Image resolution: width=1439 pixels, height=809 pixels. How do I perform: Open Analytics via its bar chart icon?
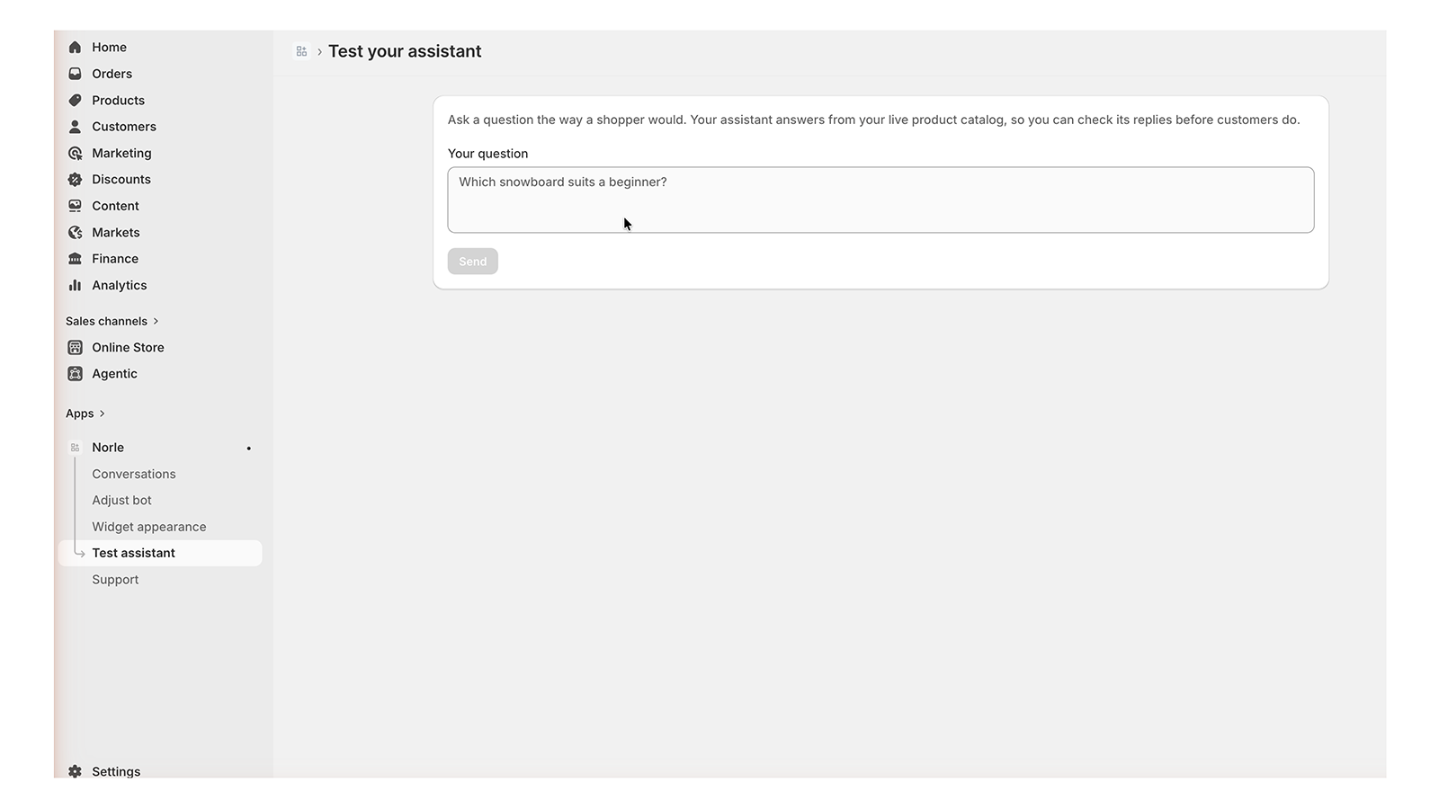[x=75, y=285]
